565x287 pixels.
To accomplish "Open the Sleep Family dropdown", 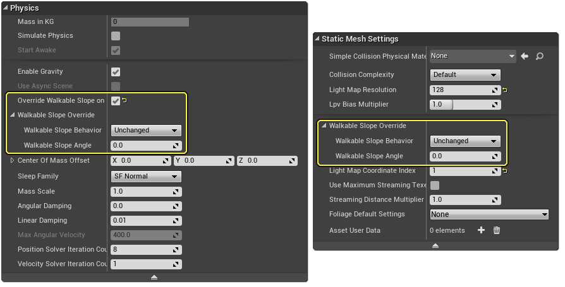I will [146, 177].
